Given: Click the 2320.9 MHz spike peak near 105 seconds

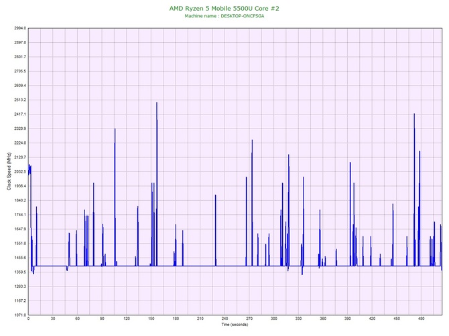Looking at the screenshot, I should (115, 129).
